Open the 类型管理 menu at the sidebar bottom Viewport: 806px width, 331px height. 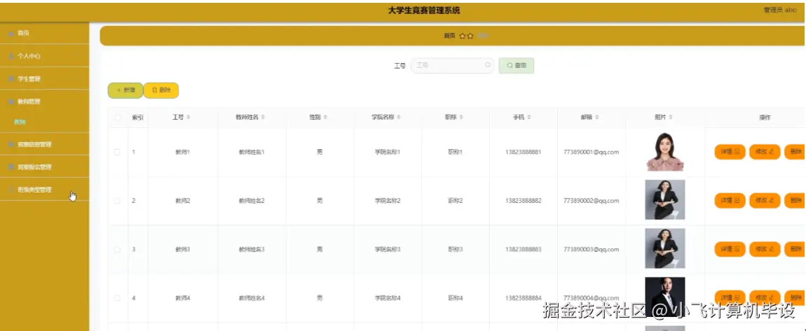tap(45, 190)
